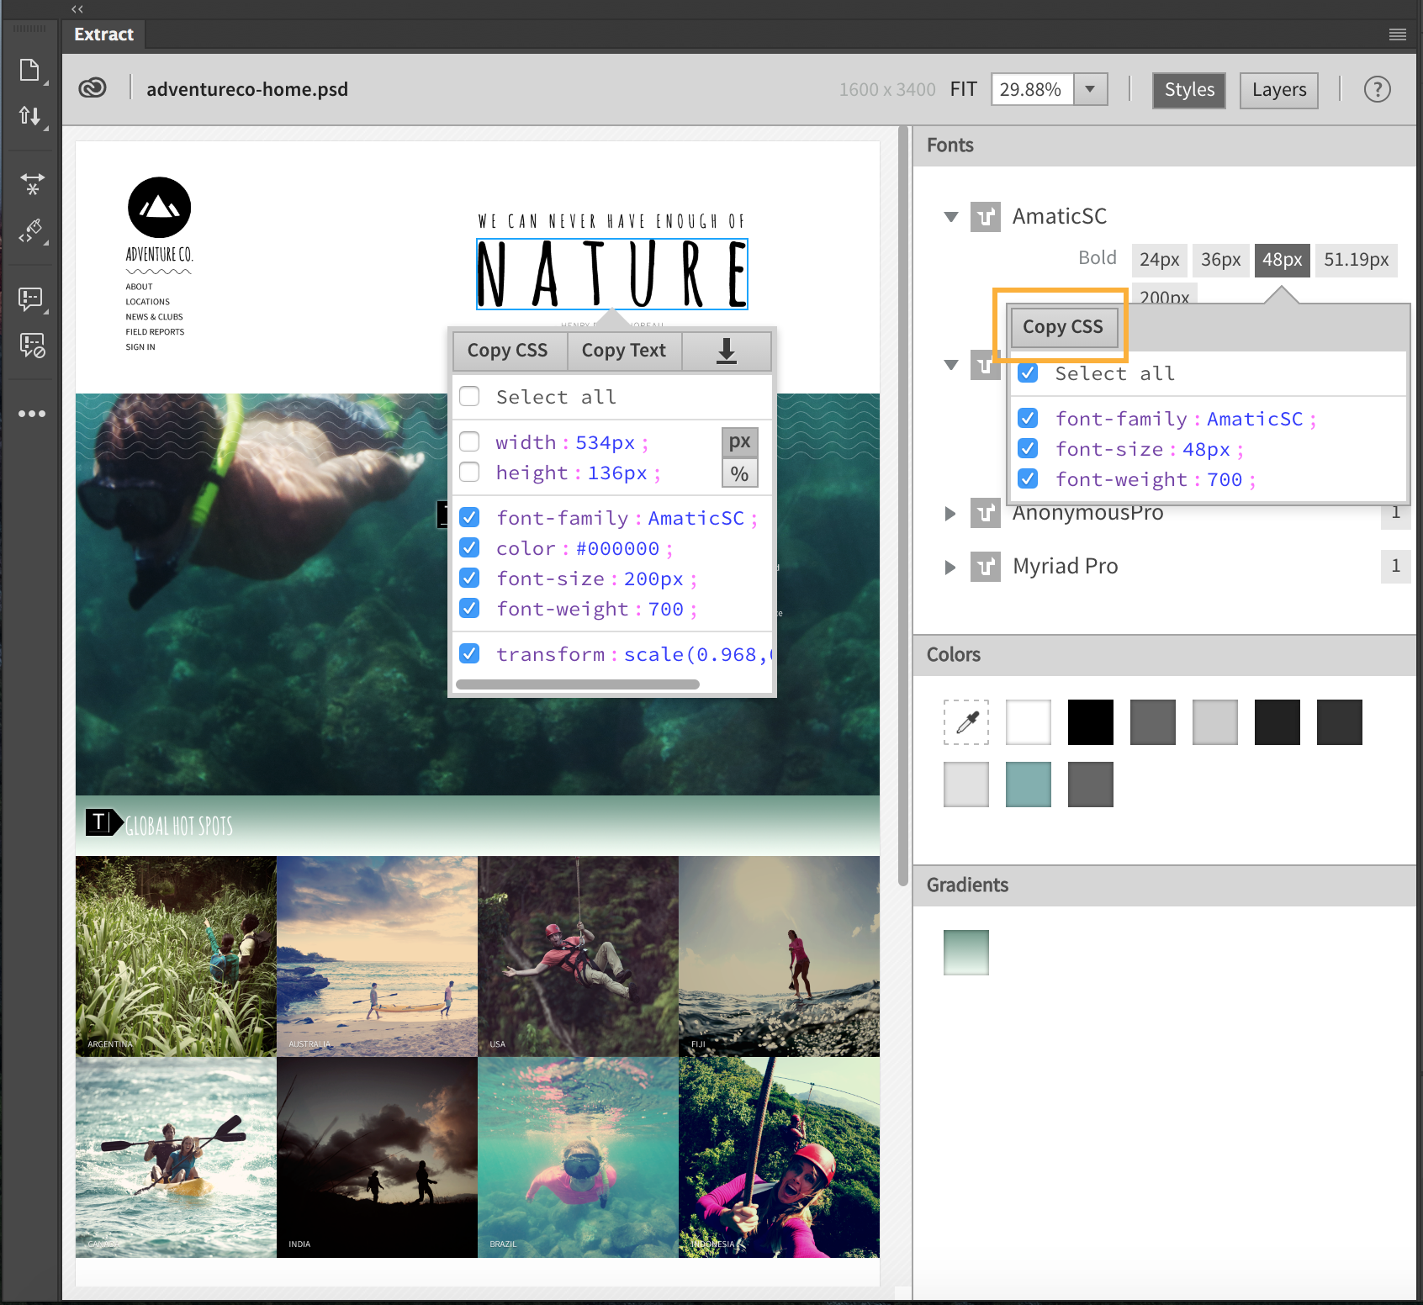Click the highlighted Copy CSS button

click(x=1062, y=327)
